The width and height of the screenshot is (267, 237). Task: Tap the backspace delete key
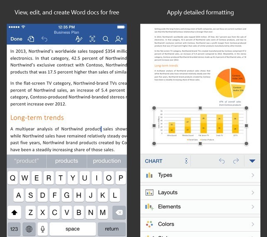pos(119,212)
